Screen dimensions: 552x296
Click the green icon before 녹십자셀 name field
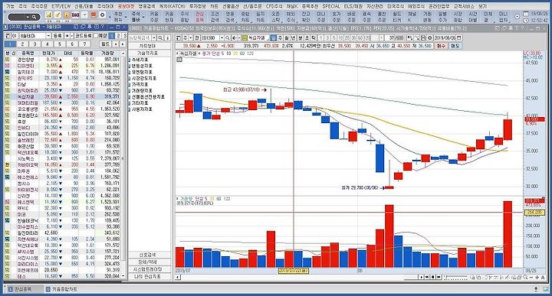244,37
